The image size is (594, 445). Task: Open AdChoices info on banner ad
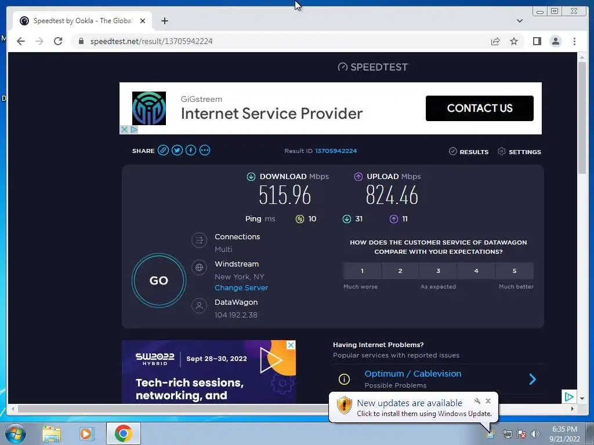(x=134, y=129)
